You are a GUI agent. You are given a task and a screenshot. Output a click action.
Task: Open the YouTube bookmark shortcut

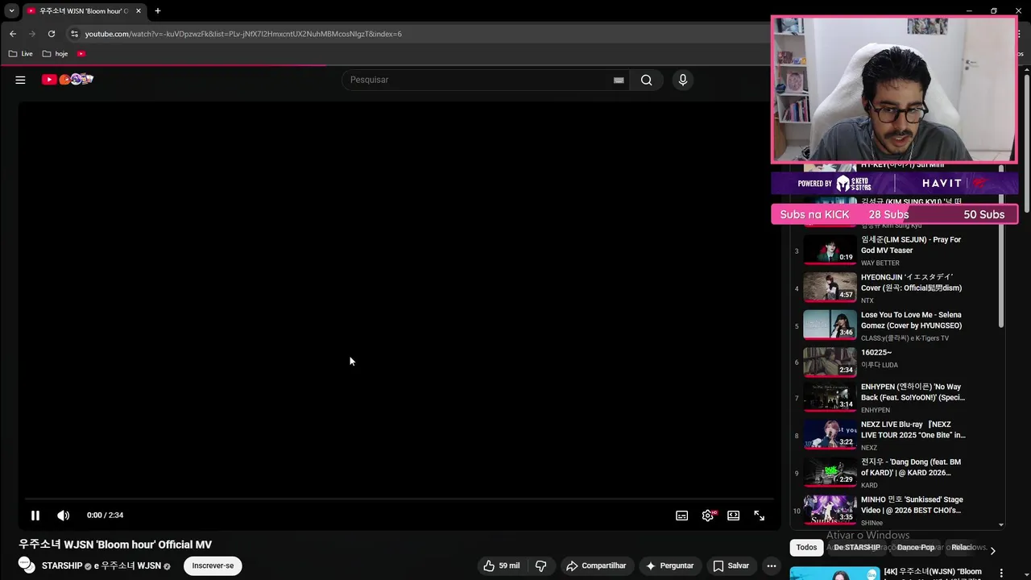(81, 54)
